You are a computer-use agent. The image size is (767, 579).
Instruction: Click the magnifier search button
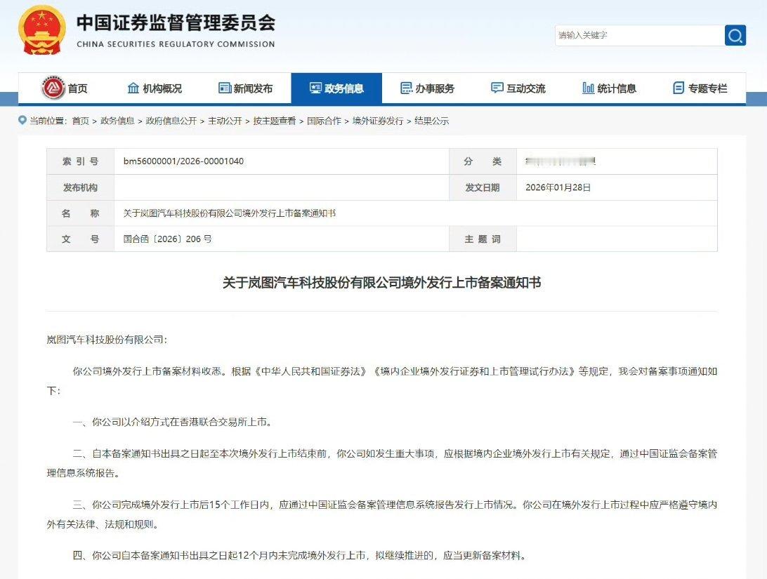[735, 35]
